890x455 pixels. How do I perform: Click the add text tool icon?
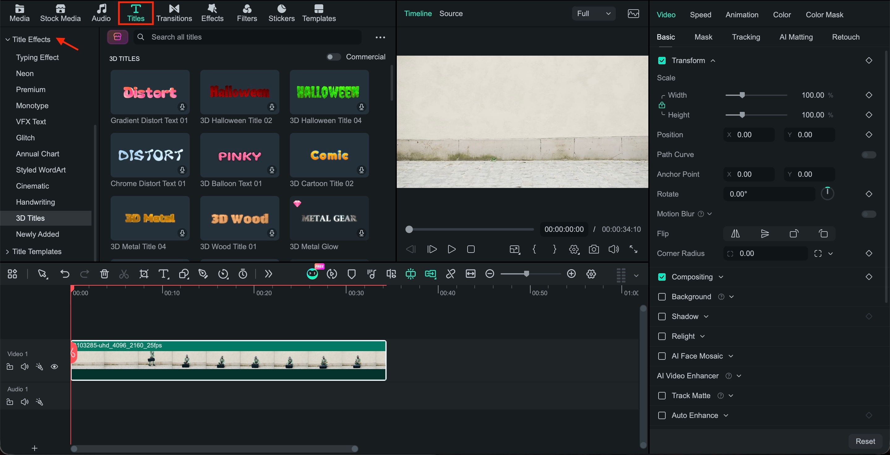[x=163, y=274]
